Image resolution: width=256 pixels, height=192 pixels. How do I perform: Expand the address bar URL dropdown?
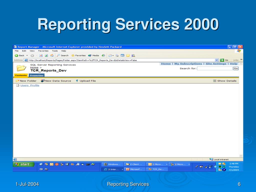(x=216, y=60)
